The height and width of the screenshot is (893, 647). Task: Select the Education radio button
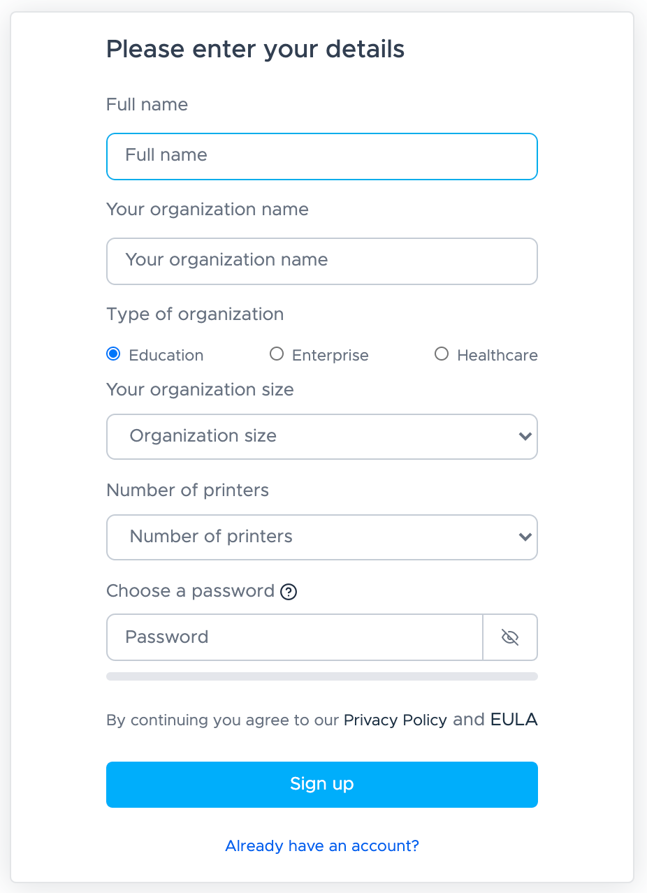coord(112,354)
